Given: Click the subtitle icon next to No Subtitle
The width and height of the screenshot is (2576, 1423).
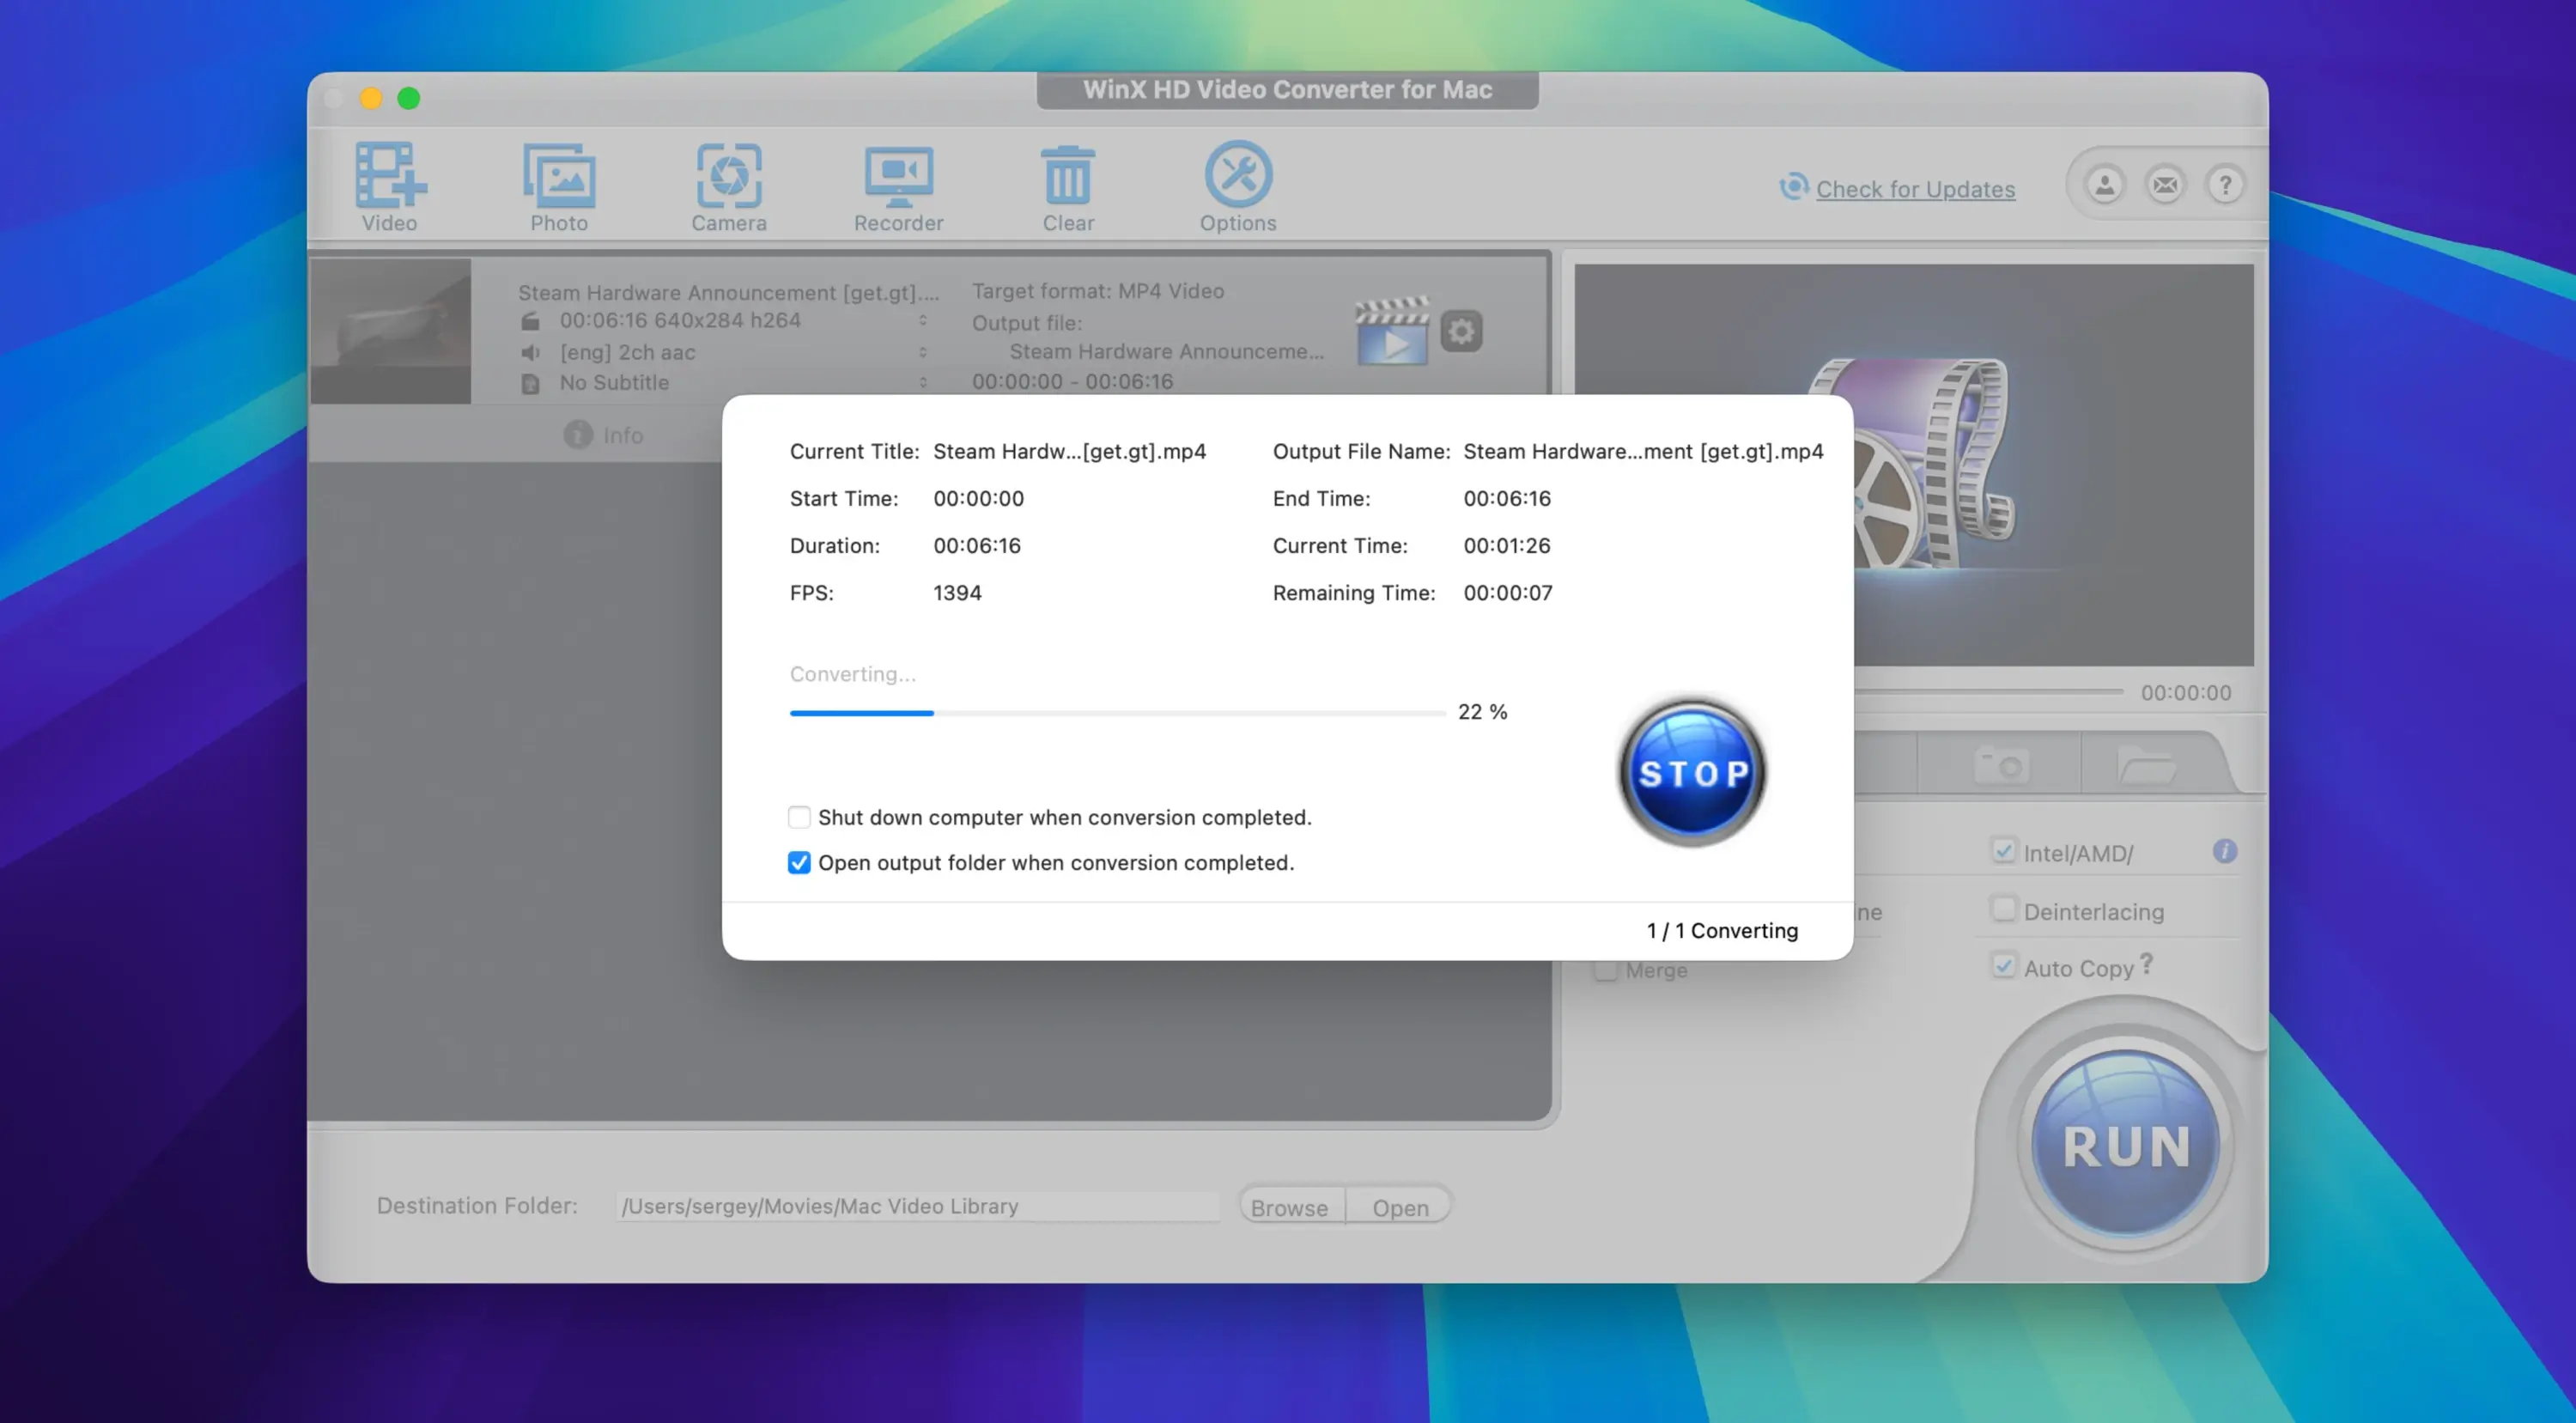Looking at the screenshot, I should pos(530,383).
